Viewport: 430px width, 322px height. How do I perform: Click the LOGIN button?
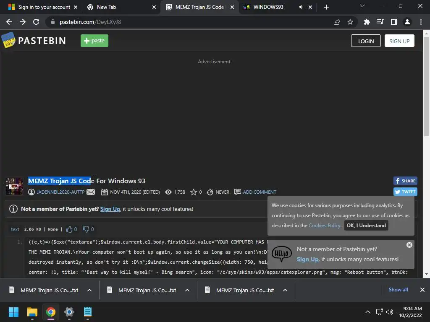(x=366, y=41)
